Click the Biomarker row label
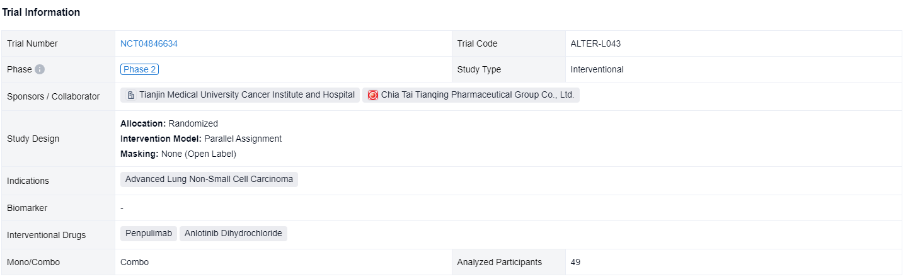This screenshot has height=279, width=908. [x=27, y=207]
